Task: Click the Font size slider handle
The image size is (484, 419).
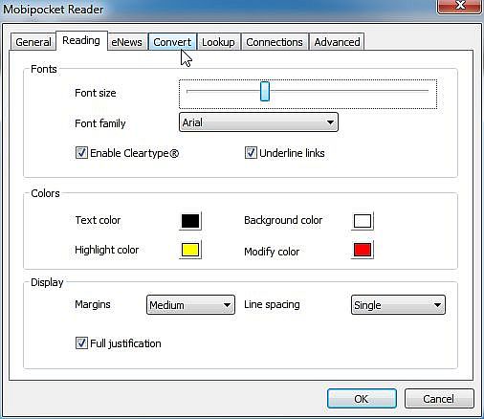Action: coord(265,91)
